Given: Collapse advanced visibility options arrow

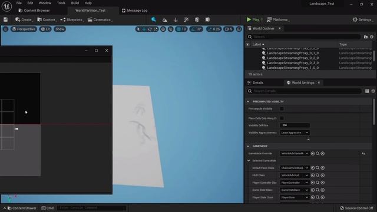Looking at the screenshot, I should pos(309,140).
